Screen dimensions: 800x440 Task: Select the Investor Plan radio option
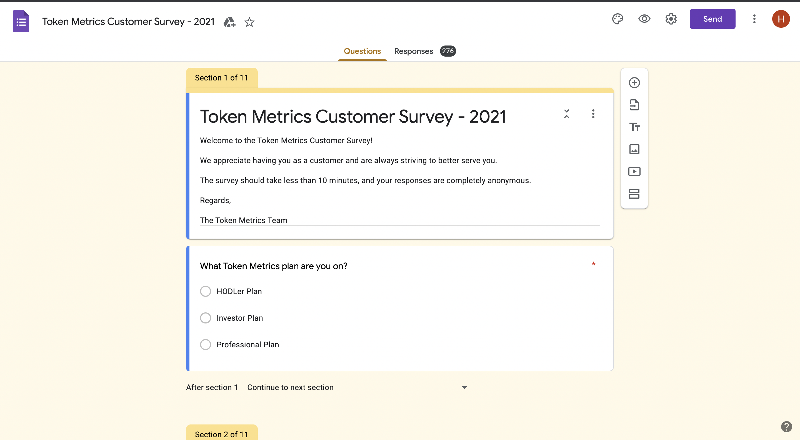pyautogui.click(x=206, y=318)
